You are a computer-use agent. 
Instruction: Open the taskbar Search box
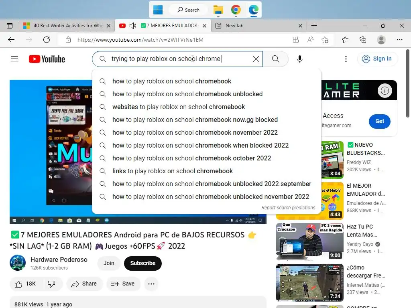[x=189, y=10]
